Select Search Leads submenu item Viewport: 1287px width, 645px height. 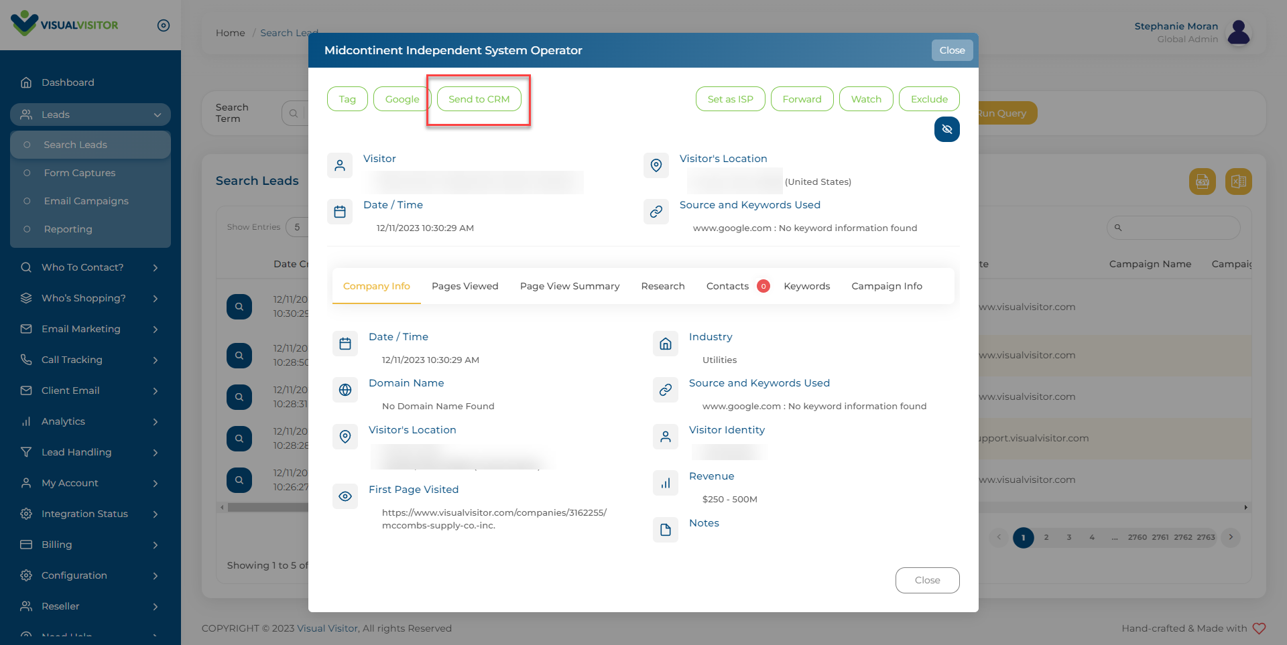pyautogui.click(x=90, y=145)
